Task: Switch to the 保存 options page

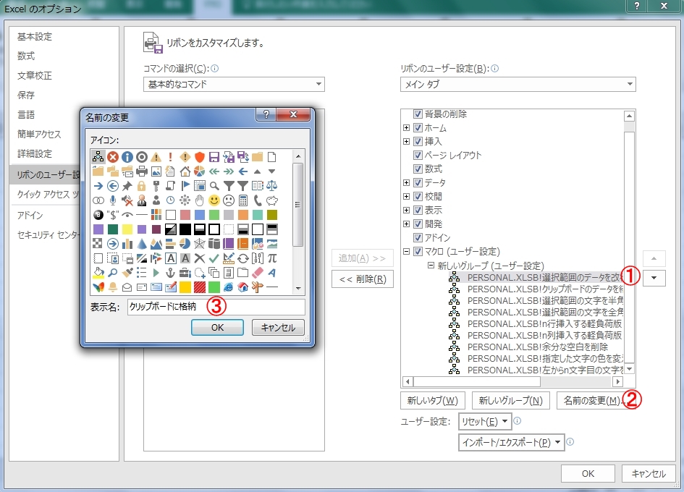Action: coord(26,95)
